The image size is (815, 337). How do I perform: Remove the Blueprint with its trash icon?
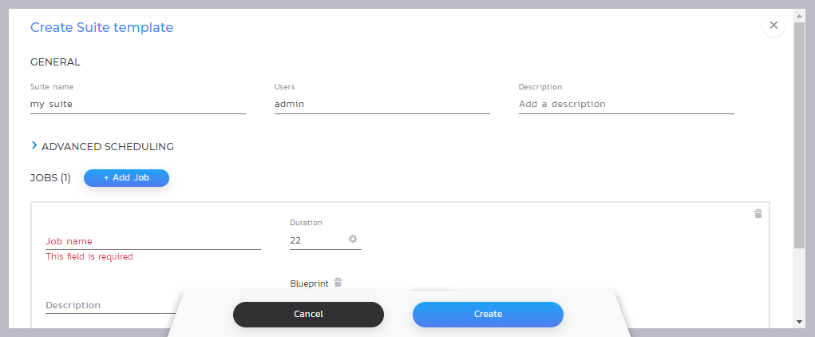tap(338, 282)
